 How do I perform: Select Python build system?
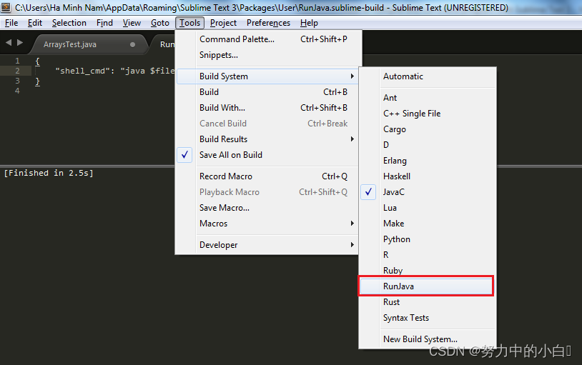pyautogui.click(x=428, y=239)
